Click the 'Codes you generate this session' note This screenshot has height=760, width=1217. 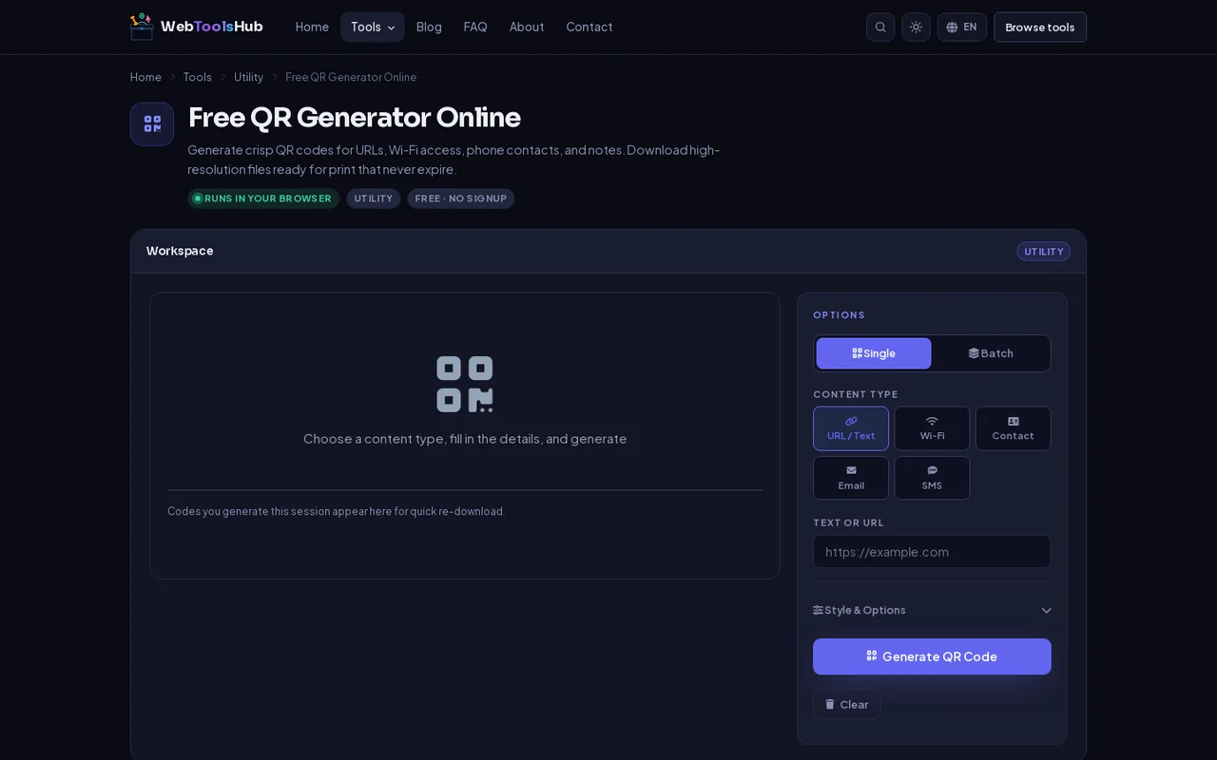click(x=337, y=511)
